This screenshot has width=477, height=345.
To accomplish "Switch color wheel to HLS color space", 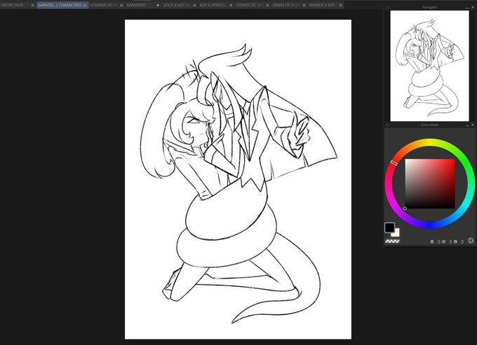I will 470,241.
